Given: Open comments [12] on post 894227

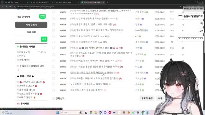Looking at the screenshot, I should click(121, 48).
